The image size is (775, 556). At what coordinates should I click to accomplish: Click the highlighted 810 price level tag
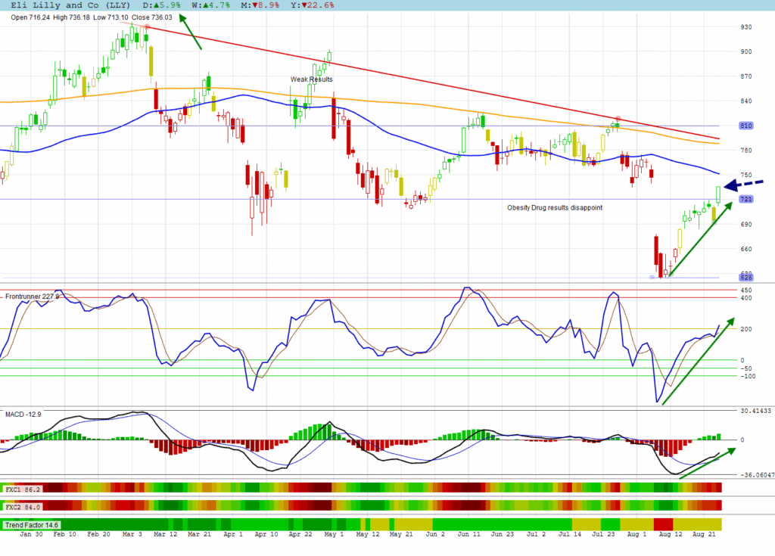pos(745,126)
